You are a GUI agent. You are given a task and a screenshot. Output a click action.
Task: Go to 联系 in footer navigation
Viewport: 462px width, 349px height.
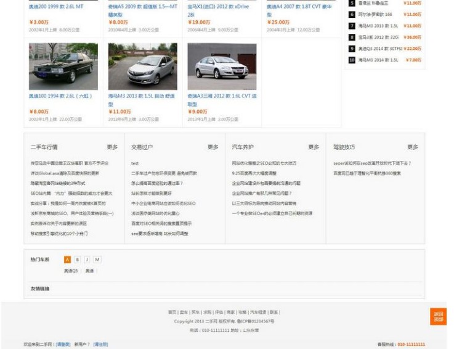[x=274, y=312]
